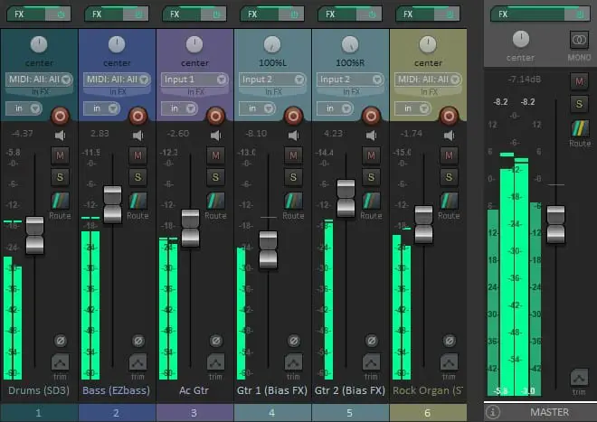Open routing for Ac Gtr track
Viewport: 597px width, 422px height.
pos(215,201)
